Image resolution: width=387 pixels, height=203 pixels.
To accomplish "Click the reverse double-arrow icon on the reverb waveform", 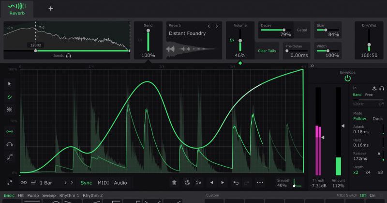I will pos(170,49).
